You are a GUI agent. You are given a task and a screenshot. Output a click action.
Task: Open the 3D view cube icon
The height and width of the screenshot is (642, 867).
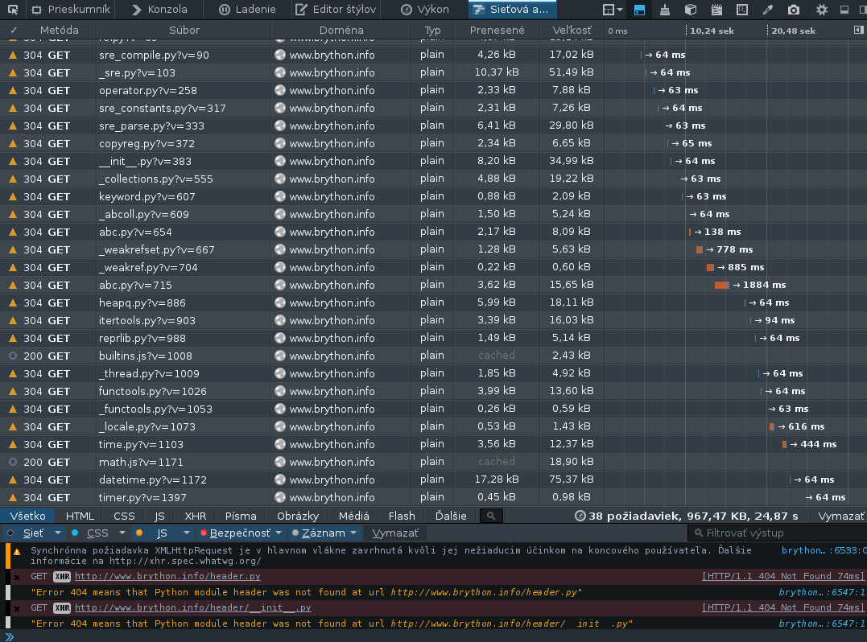(x=690, y=10)
